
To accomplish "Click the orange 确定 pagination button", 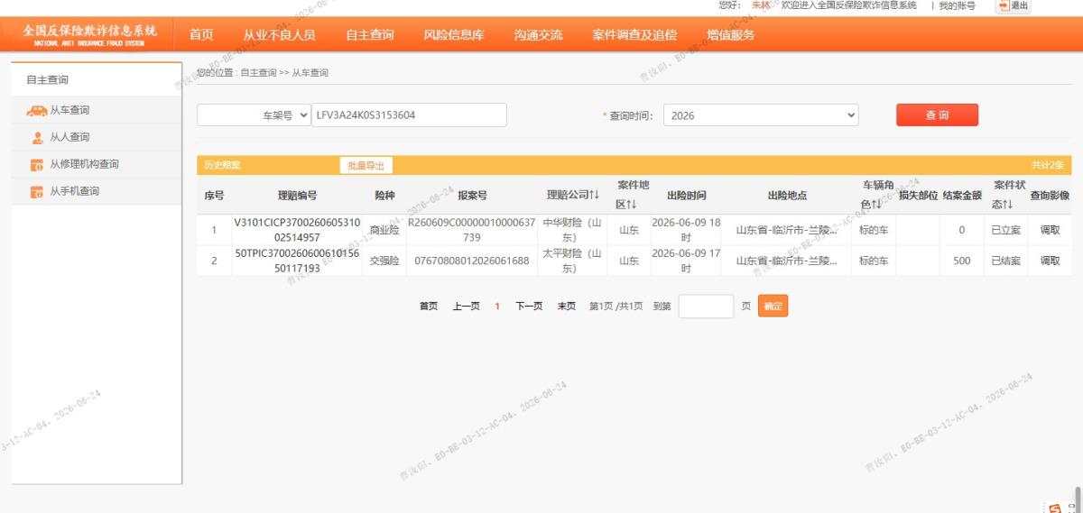I will click(x=773, y=307).
